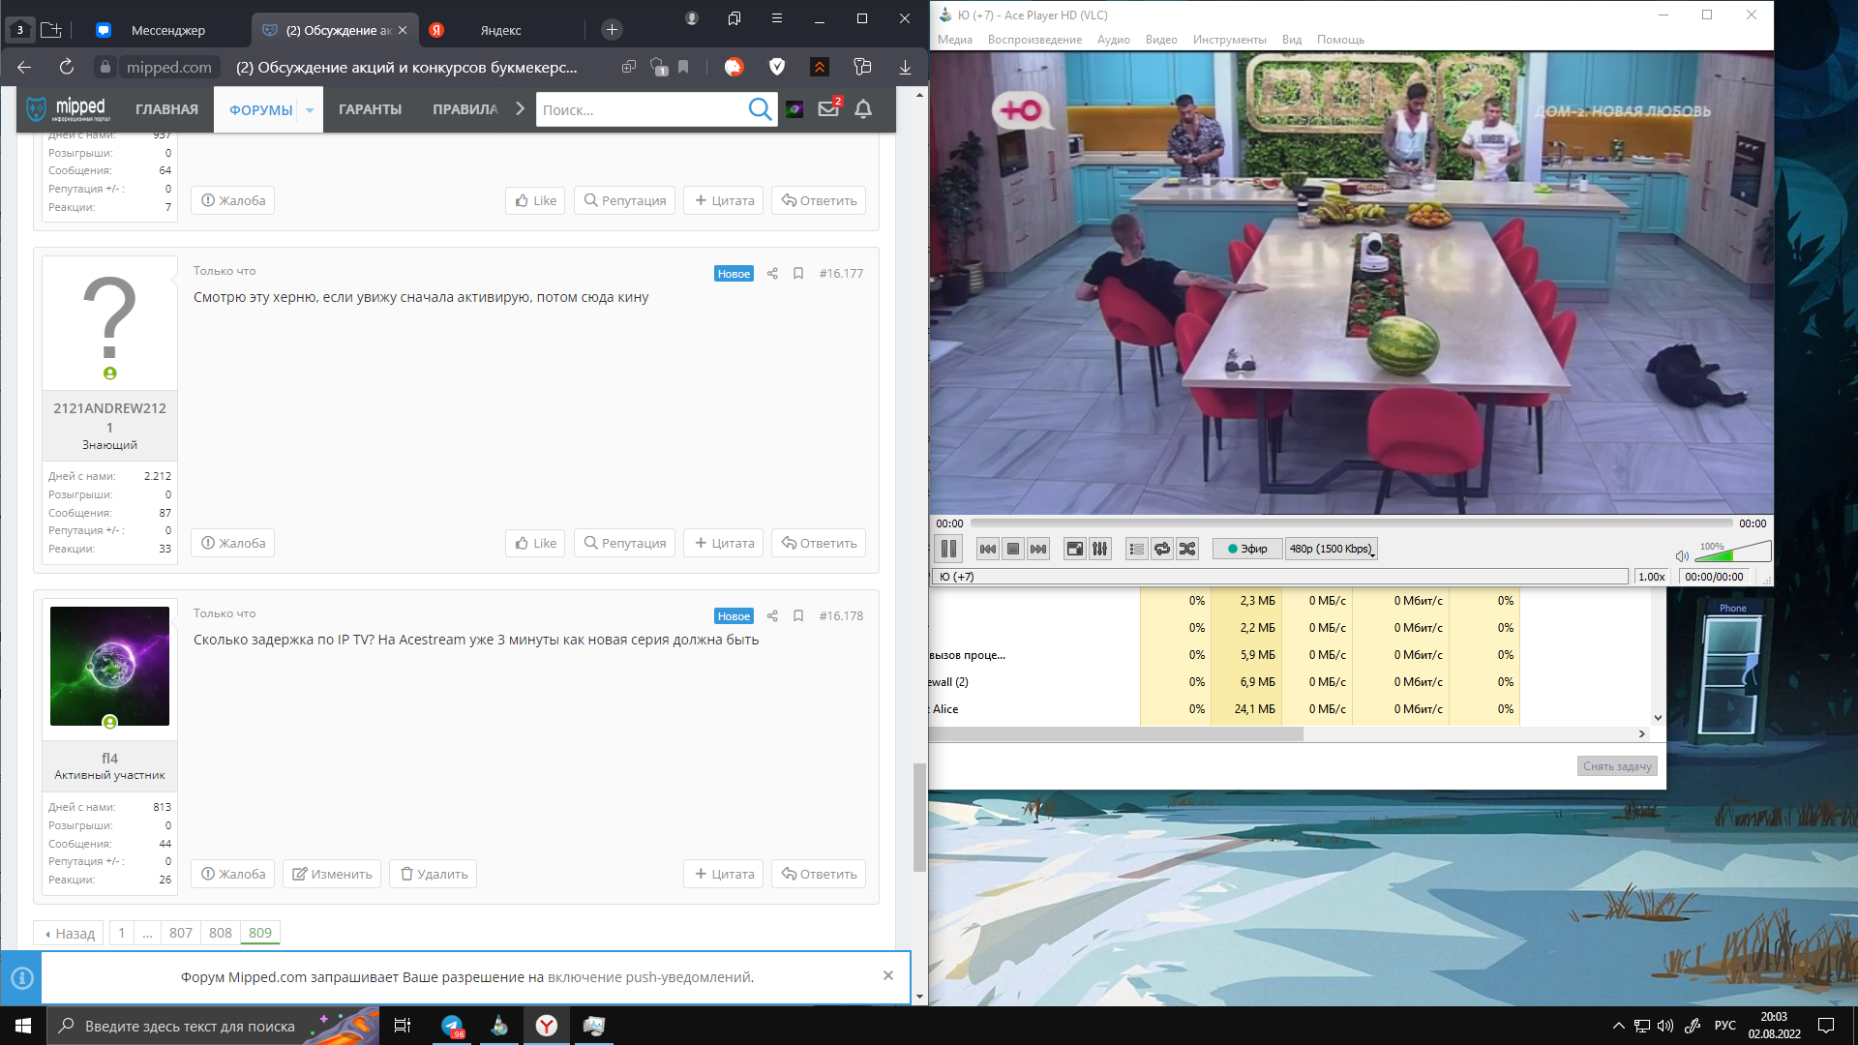Open the Вид menu in Ace Player
This screenshot has width=1858, height=1045.
(1292, 40)
